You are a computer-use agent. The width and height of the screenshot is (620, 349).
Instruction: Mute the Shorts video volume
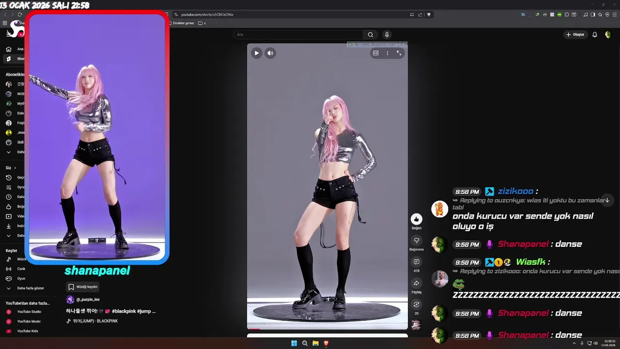[271, 53]
